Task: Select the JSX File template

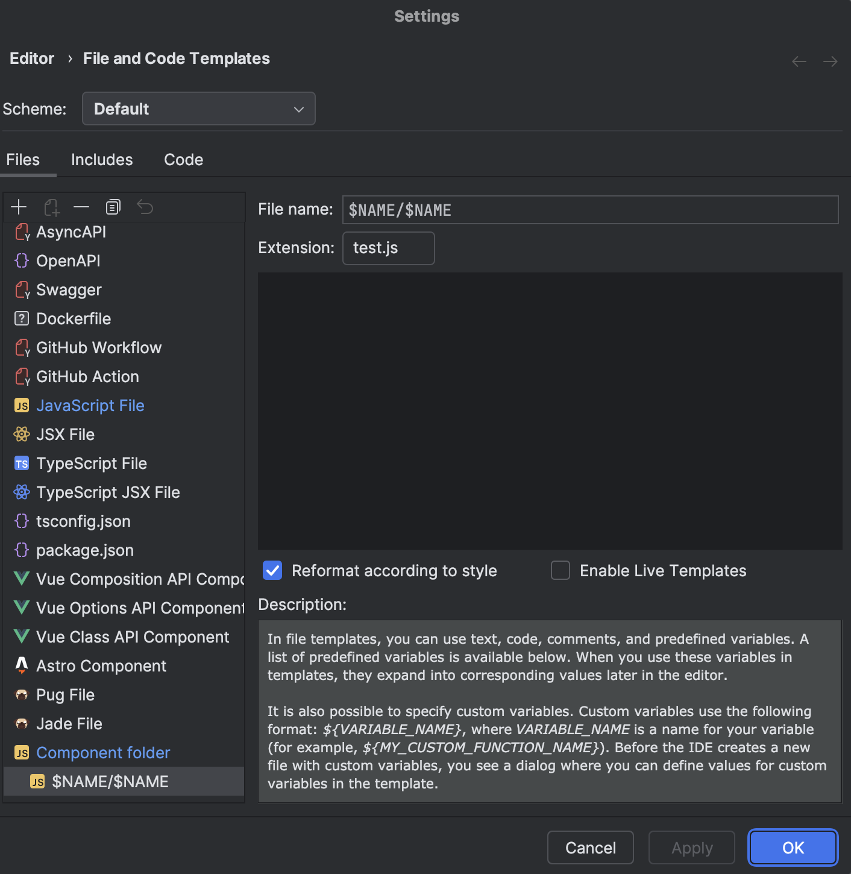Action: tap(124, 434)
